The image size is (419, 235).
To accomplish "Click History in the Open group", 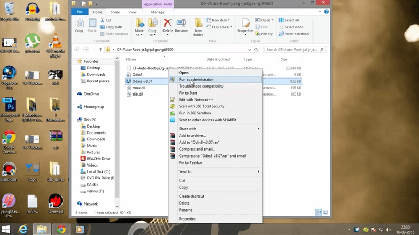I will pyautogui.click(x=264, y=34).
